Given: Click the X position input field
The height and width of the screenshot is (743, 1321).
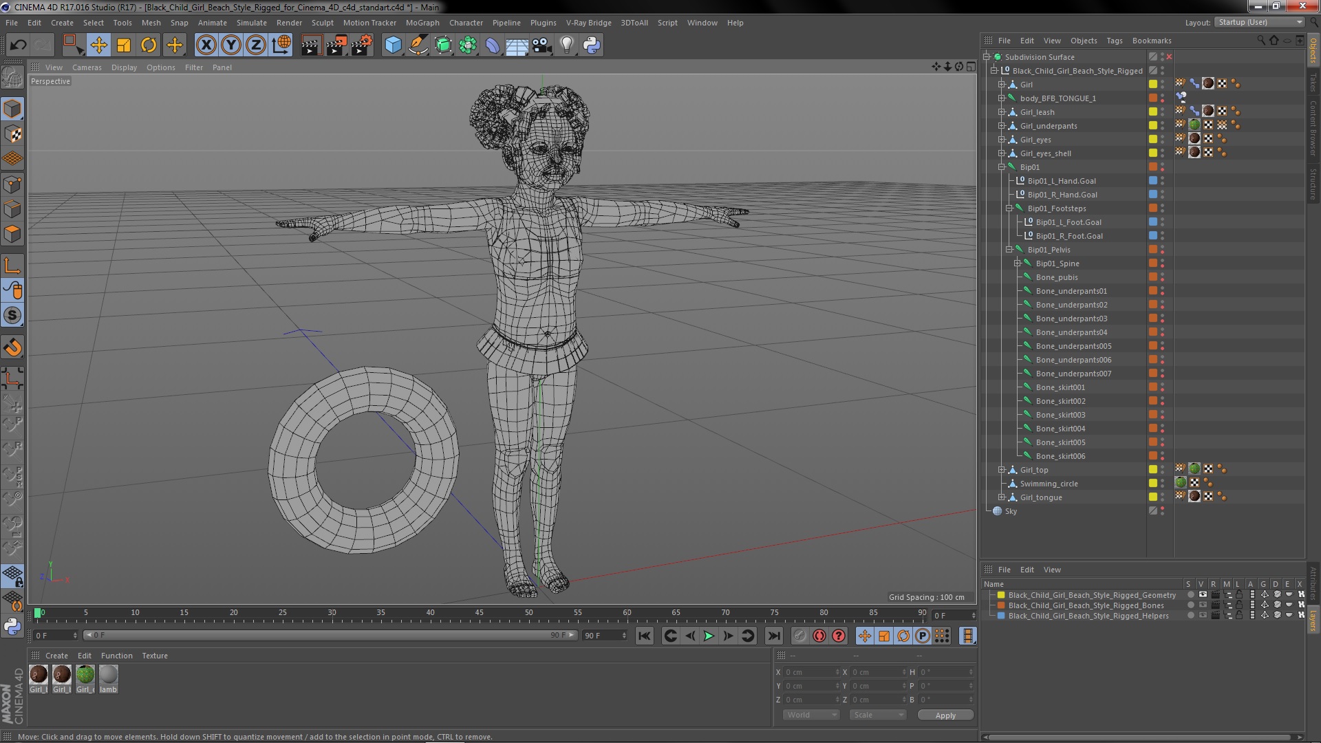Looking at the screenshot, I should point(812,672).
